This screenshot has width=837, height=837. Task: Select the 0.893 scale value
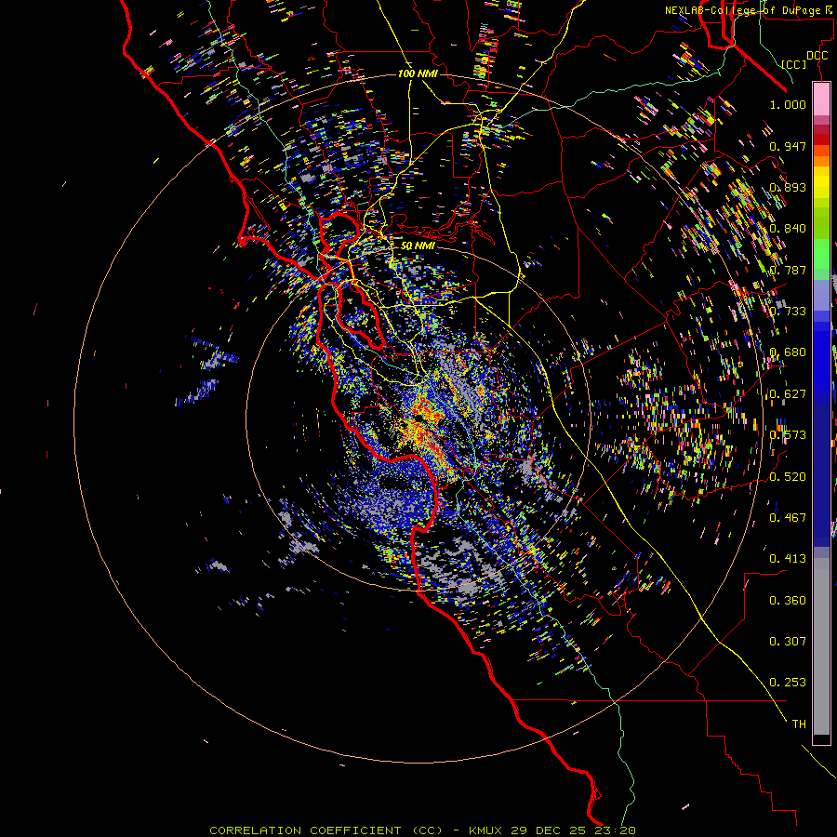(788, 187)
